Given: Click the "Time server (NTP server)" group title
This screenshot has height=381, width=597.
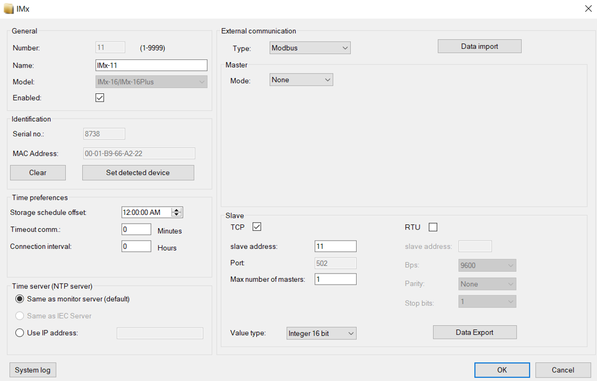Looking at the screenshot, I should pos(52,286).
